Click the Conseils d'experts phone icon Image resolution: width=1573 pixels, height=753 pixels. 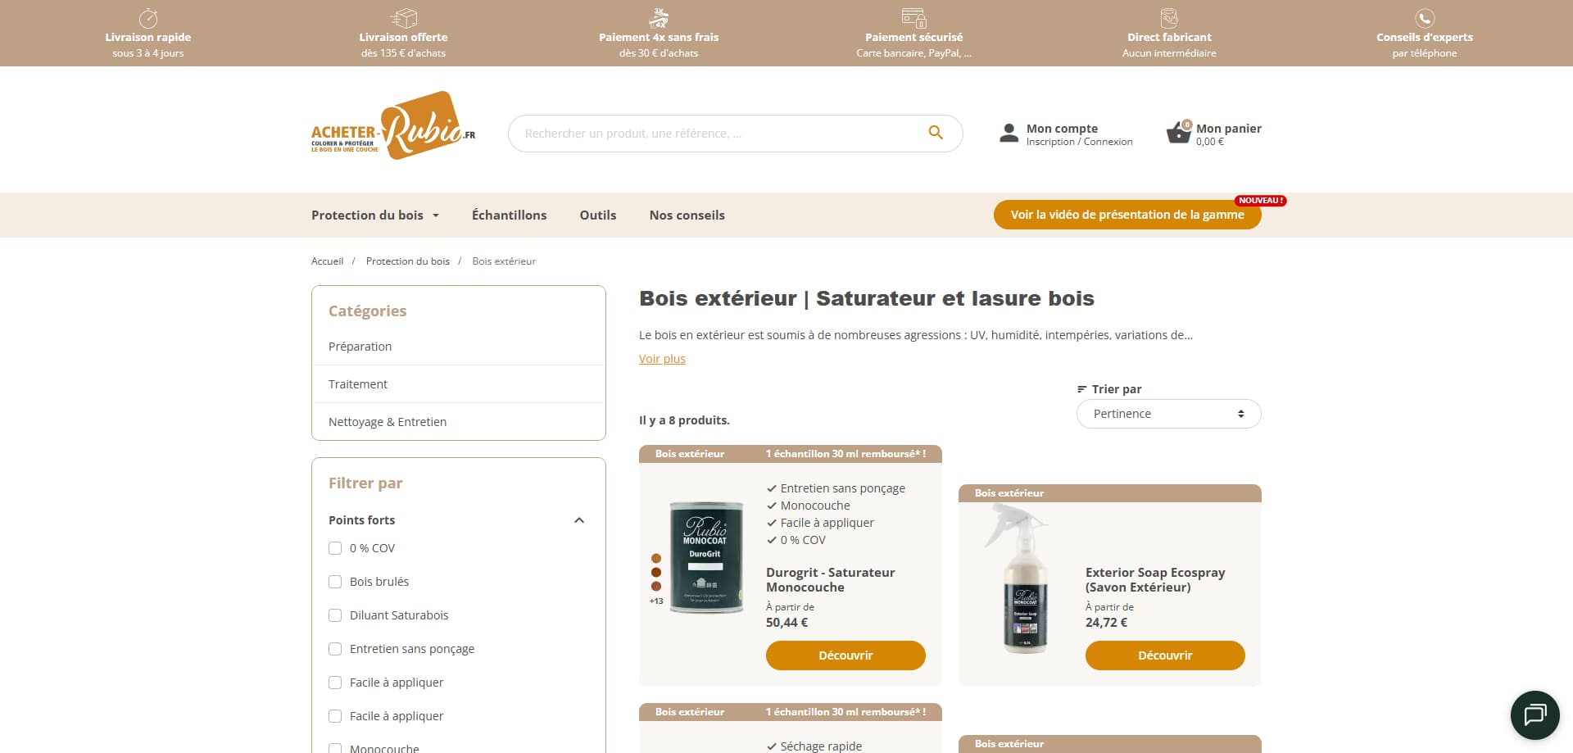1425,18
